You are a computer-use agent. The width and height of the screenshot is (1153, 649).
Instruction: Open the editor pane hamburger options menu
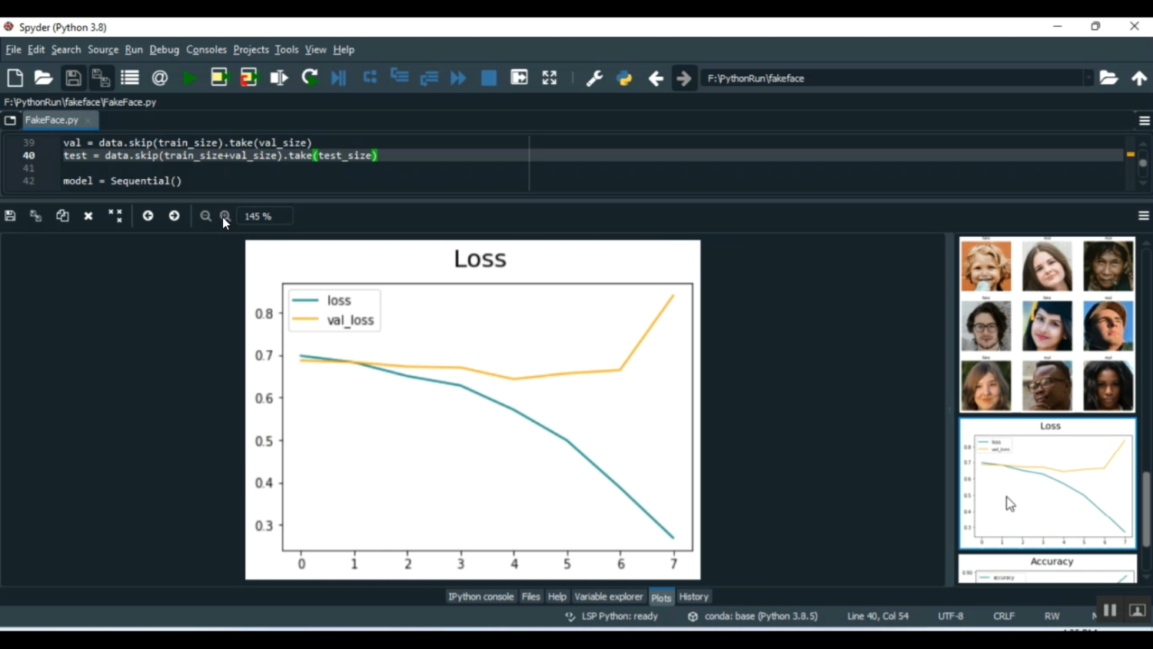tap(1144, 121)
